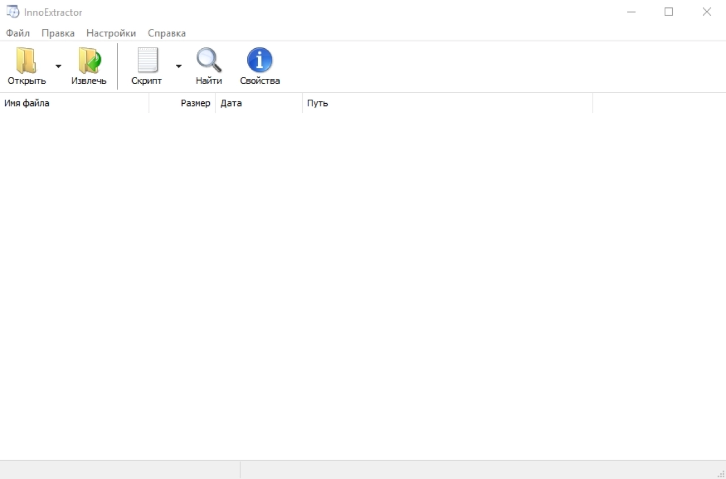This screenshot has height=479, width=726.
Task: Click the Открыть folder icon
Action: pos(26,60)
